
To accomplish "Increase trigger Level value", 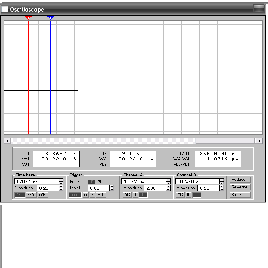I will click(112, 187).
